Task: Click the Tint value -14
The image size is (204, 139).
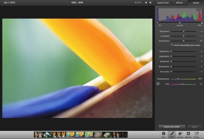Action: click(x=200, y=84)
